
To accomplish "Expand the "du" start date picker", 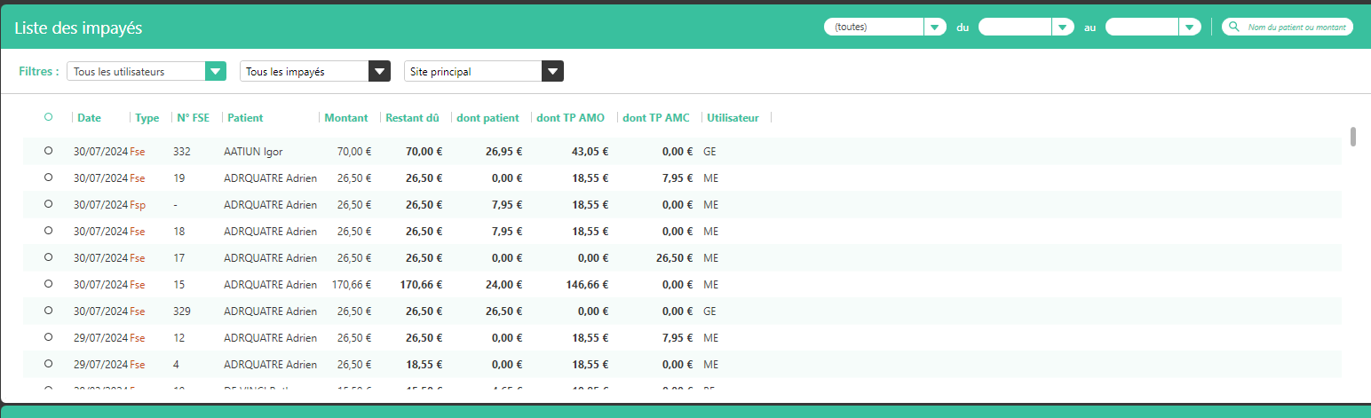I will point(1063,28).
